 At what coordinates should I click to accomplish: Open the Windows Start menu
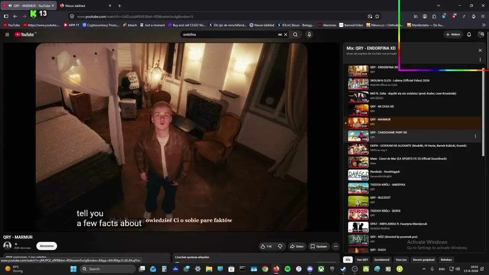click(x=73, y=269)
